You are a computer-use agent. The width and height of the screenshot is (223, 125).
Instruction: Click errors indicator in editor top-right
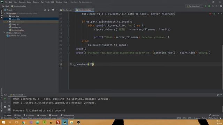tap(211, 14)
